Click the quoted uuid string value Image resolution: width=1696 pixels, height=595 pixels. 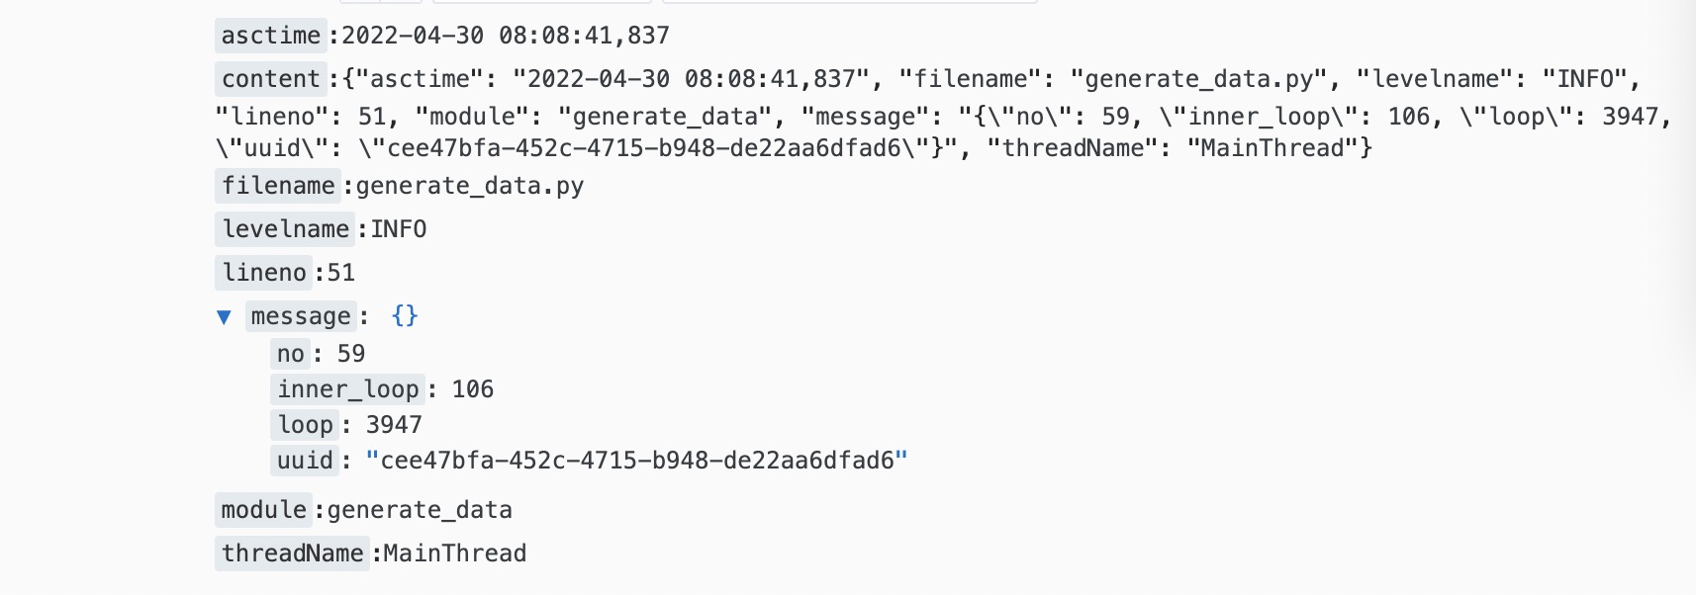[x=637, y=461]
